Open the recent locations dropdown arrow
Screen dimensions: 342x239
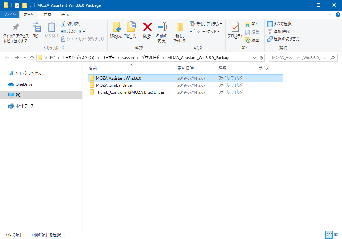coord(25,58)
